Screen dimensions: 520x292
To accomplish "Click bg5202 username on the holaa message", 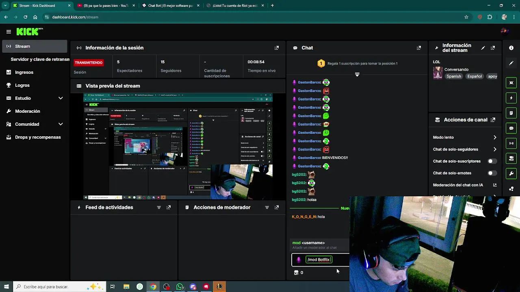I will click(299, 200).
